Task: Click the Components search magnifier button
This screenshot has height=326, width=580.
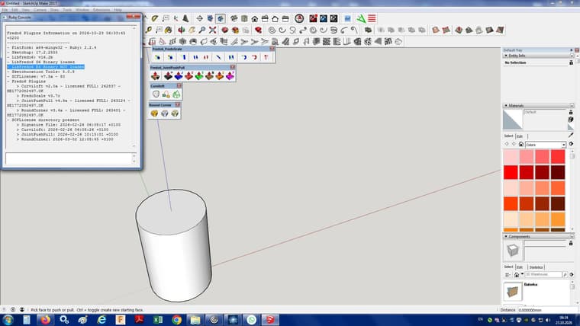Action: pos(565,275)
